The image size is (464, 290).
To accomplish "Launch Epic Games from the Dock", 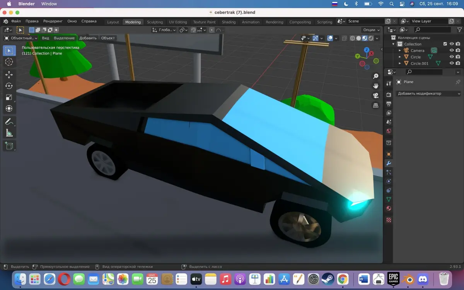I will click(393, 279).
